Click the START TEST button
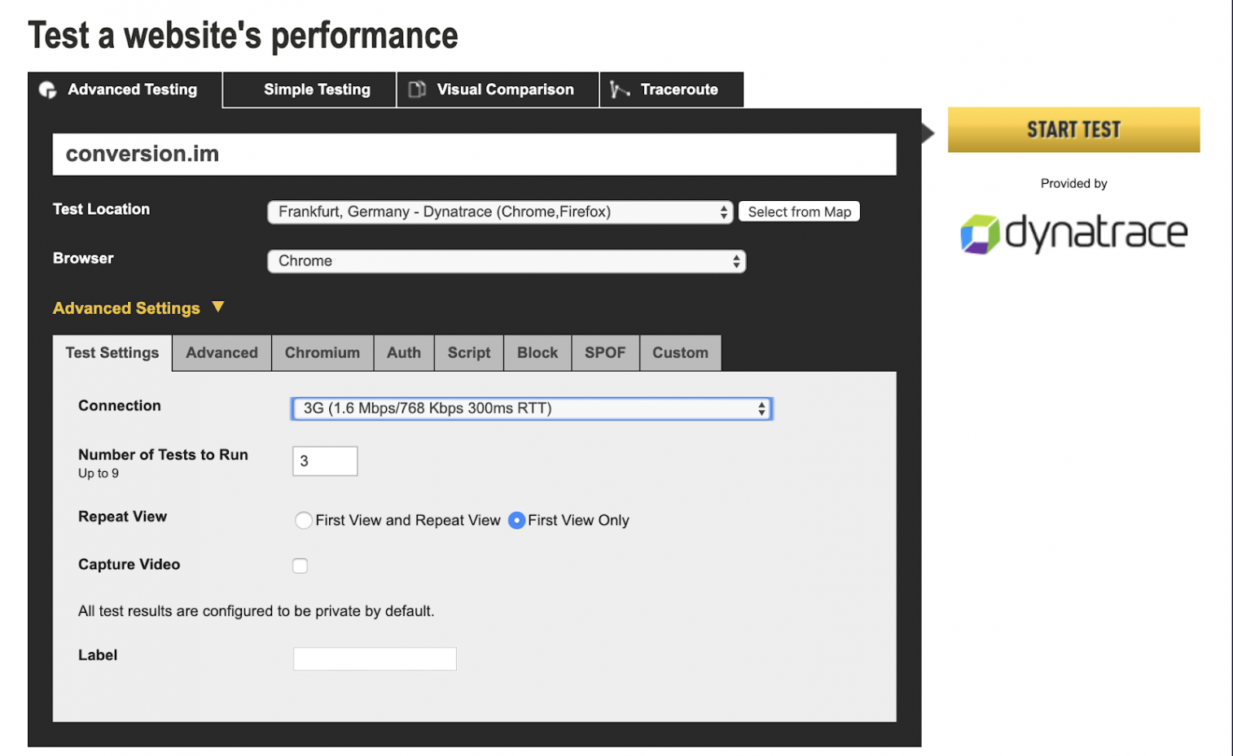The width and height of the screenshot is (1233, 756). (1073, 130)
